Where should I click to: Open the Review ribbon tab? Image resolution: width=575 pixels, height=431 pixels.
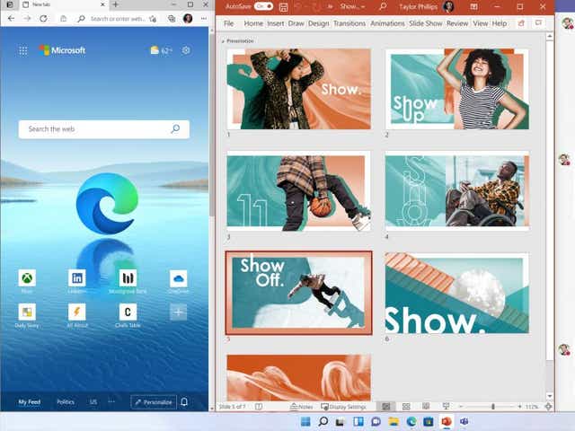coord(457,23)
